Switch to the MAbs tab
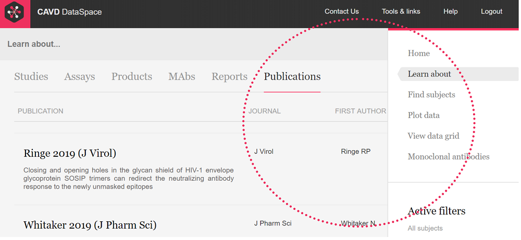This screenshot has width=521, height=240. (x=182, y=76)
